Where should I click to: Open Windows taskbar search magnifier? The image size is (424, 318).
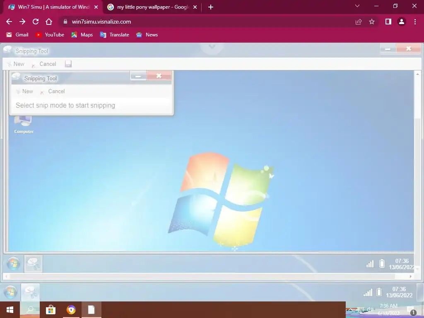pos(30,310)
